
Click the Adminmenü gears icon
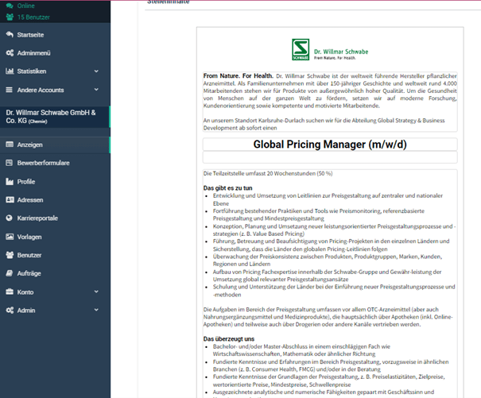[x=10, y=53]
